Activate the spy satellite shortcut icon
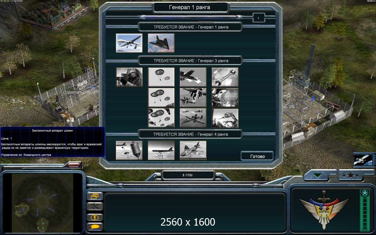The height and width of the screenshot is (235, 376). [x=363, y=160]
